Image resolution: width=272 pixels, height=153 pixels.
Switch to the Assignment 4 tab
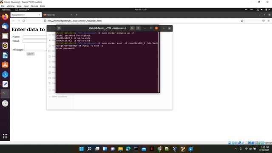[x=26, y=15]
